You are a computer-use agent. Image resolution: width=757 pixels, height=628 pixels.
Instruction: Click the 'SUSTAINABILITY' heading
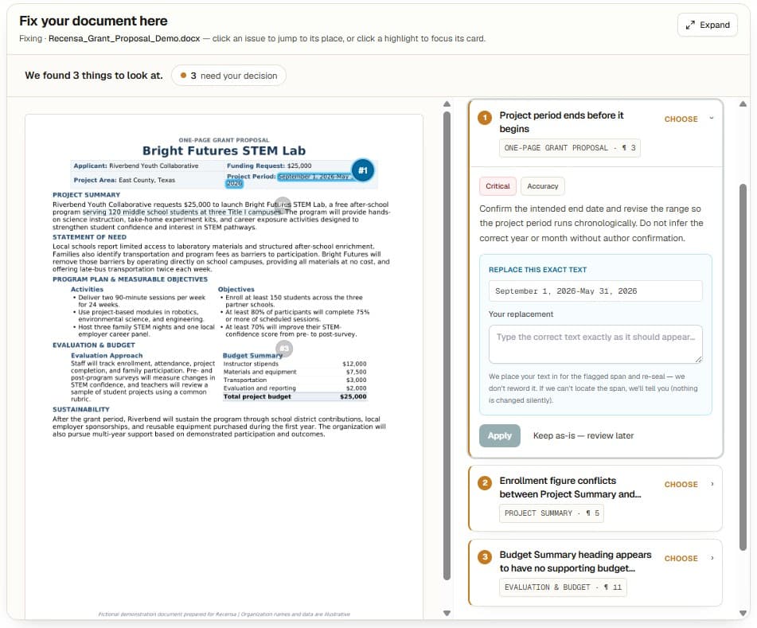point(81,409)
